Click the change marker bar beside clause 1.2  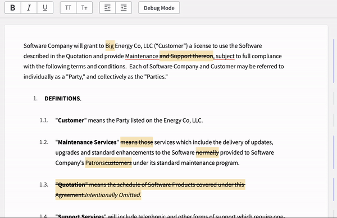pyautogui.click(x=334, y=152)
